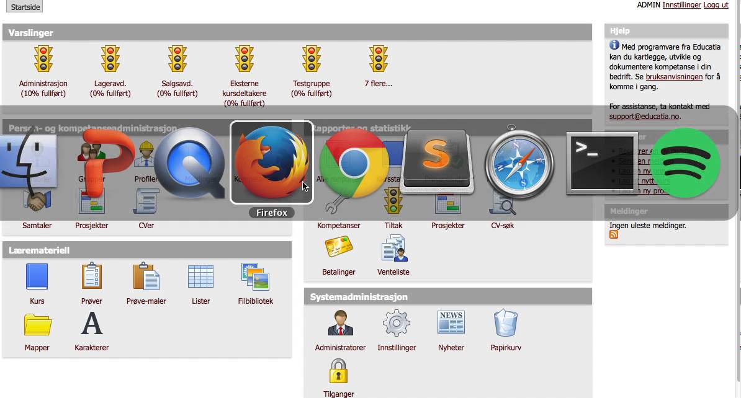
Task: Open the CV-søk link
Action: coord(502,225)
